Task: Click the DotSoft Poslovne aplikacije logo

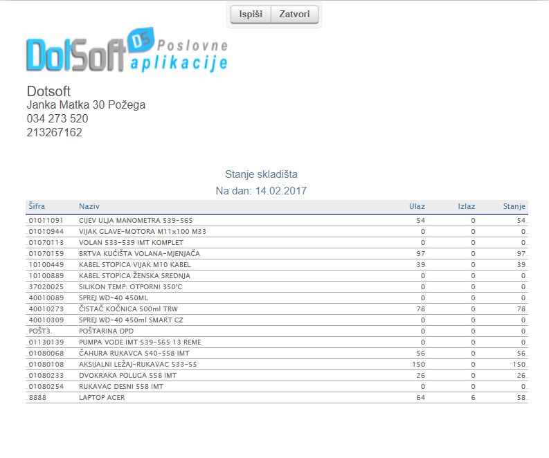Action: pyautogui.click(x=127, y=51)
